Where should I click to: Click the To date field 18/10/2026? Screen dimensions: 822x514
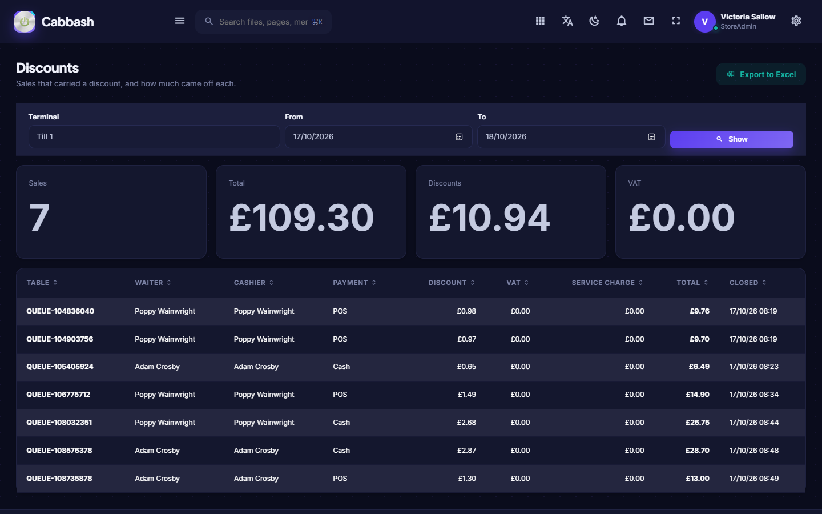[x=571, y=137]
